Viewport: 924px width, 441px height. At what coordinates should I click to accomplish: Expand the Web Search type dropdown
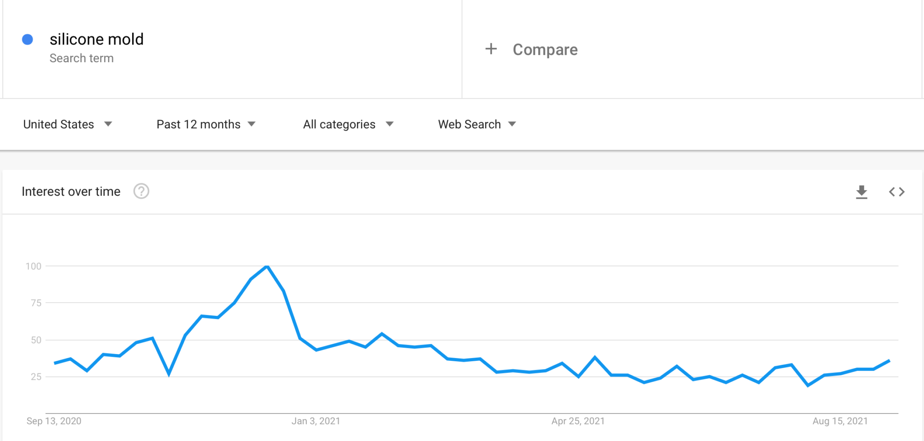476,124
